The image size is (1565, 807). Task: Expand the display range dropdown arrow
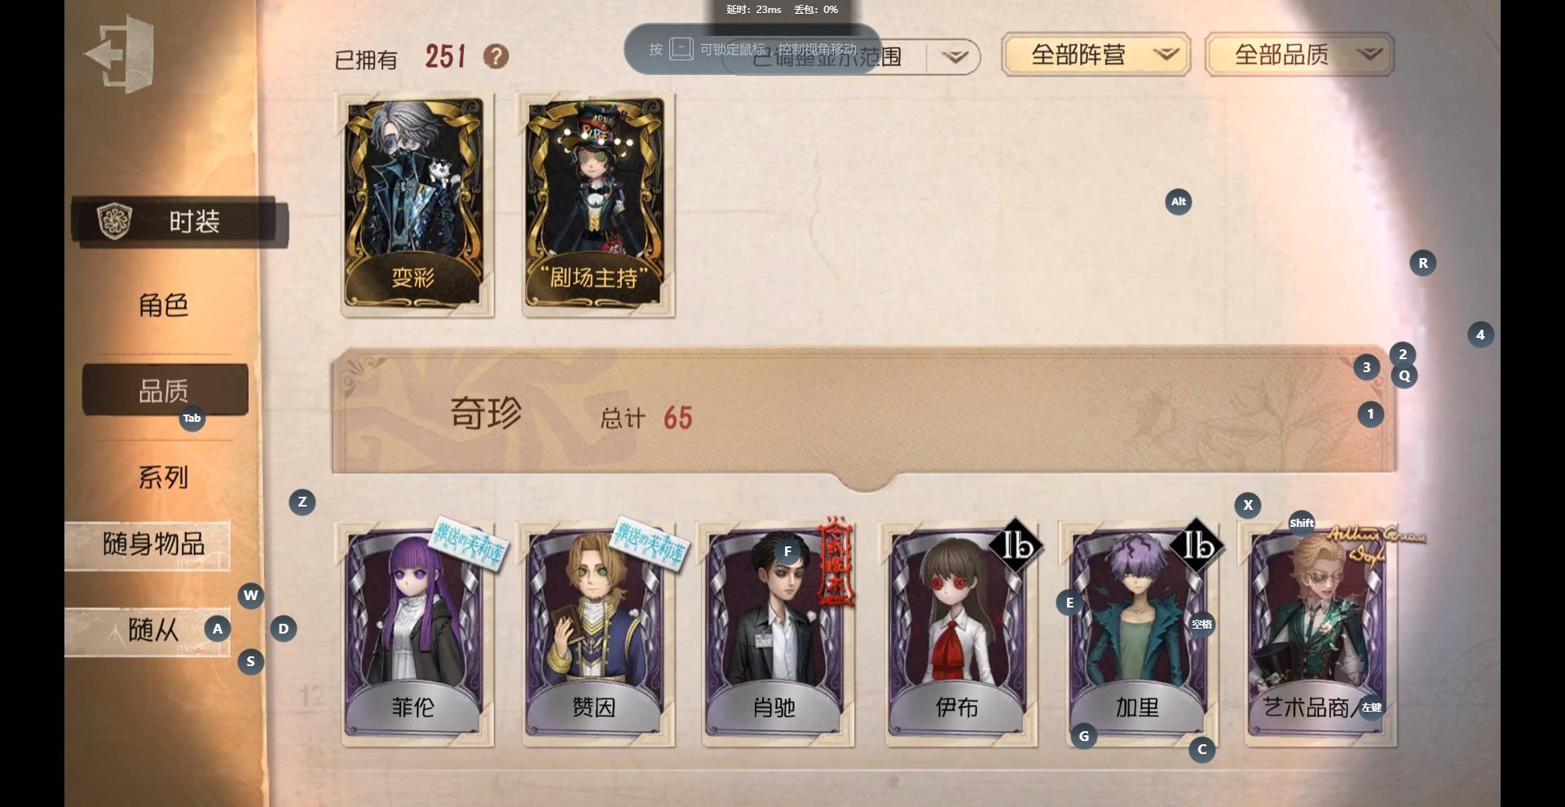[x=954, y=57]
